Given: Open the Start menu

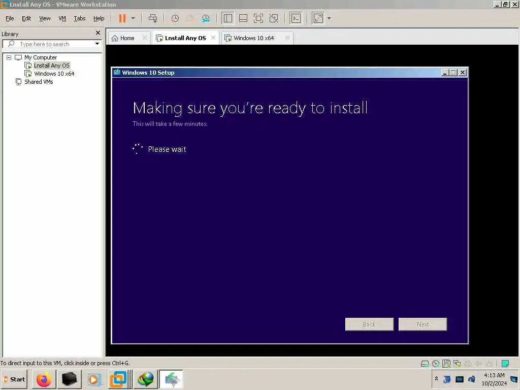Looking at the screenshot, I should tap(15, 379).
